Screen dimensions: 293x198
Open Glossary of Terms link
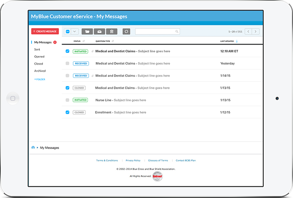click(x=158, y=160)
